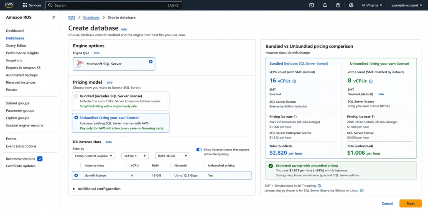This screenshot has height=214, width=428.
Task: Click info icon next to 16 vCPUs
Action: (295, 82)
